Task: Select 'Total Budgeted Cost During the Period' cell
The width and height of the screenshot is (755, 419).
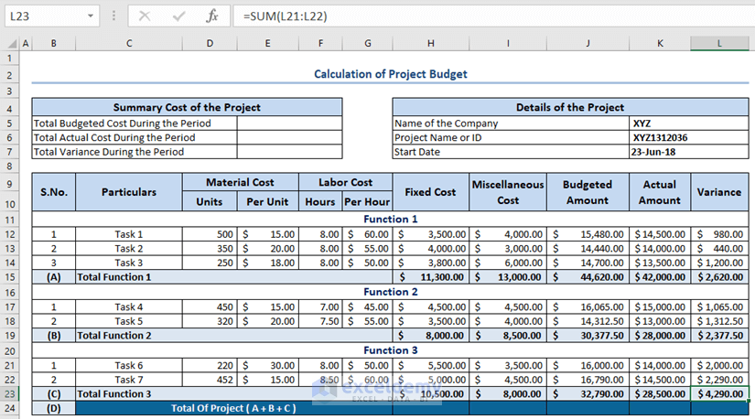Action: (135, 124)
